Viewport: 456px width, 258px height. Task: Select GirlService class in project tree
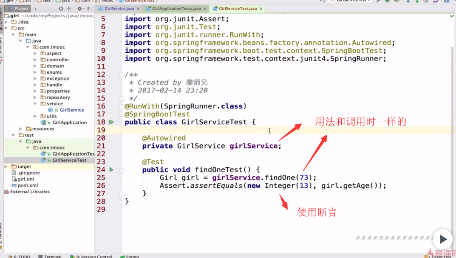click(x=71, y=110)
